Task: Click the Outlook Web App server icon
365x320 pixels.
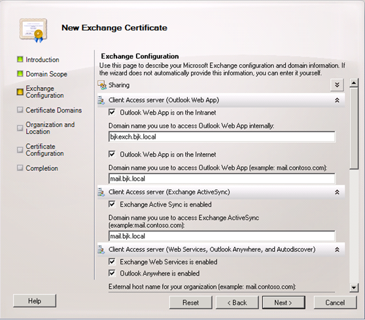Action: pyautogui.click(x=101, y=100)
